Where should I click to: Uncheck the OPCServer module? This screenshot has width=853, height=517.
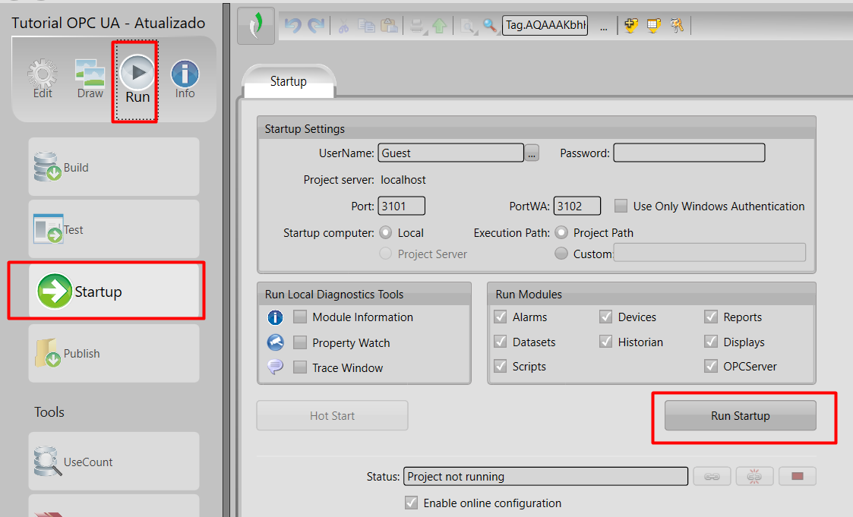(x=711, y=366)
